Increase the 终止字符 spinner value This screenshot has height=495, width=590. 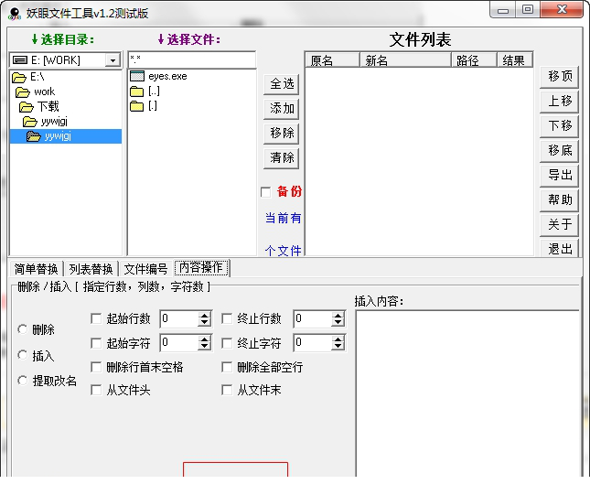point(338,339)
